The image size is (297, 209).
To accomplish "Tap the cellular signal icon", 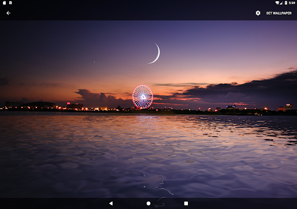I will [x=281, y=3].
